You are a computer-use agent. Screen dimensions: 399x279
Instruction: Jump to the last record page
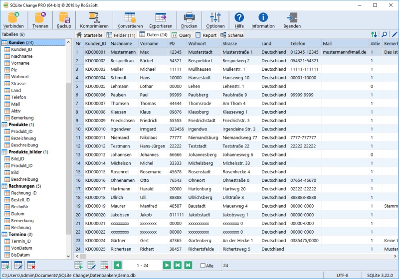(x=188, y=265)
